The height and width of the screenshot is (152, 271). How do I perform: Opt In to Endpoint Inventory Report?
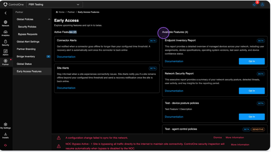(x=251, y=61)
